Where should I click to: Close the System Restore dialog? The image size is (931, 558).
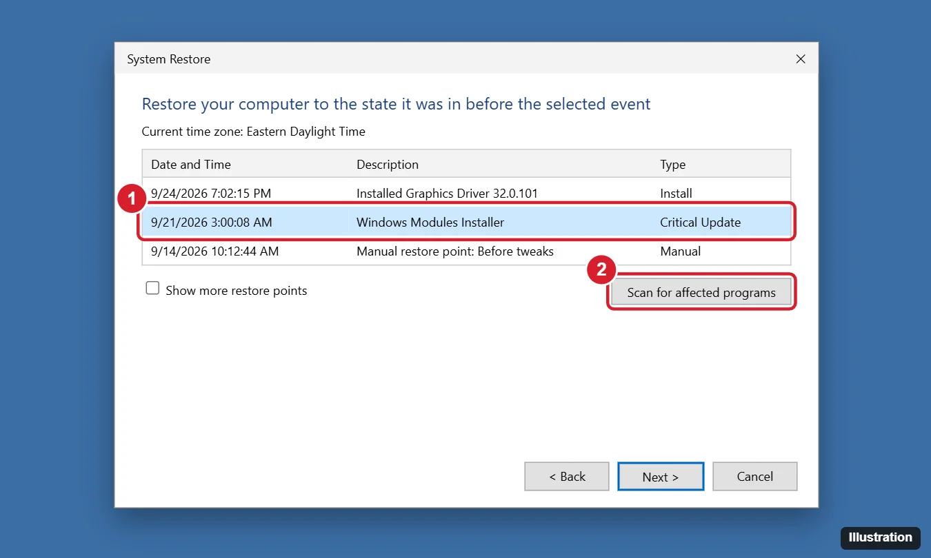coord(801,59)
